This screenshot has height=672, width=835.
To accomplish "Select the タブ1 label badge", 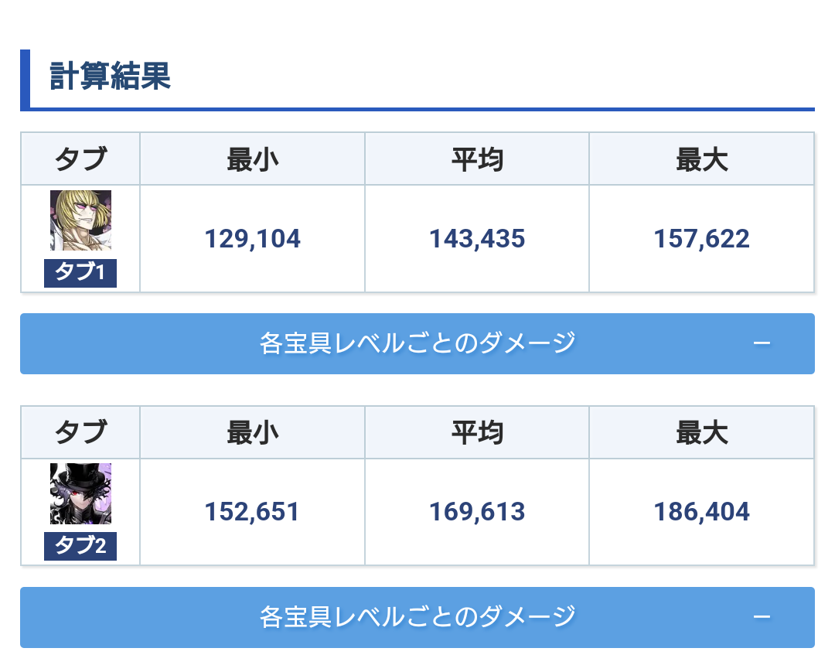I will tap(80, 273).
